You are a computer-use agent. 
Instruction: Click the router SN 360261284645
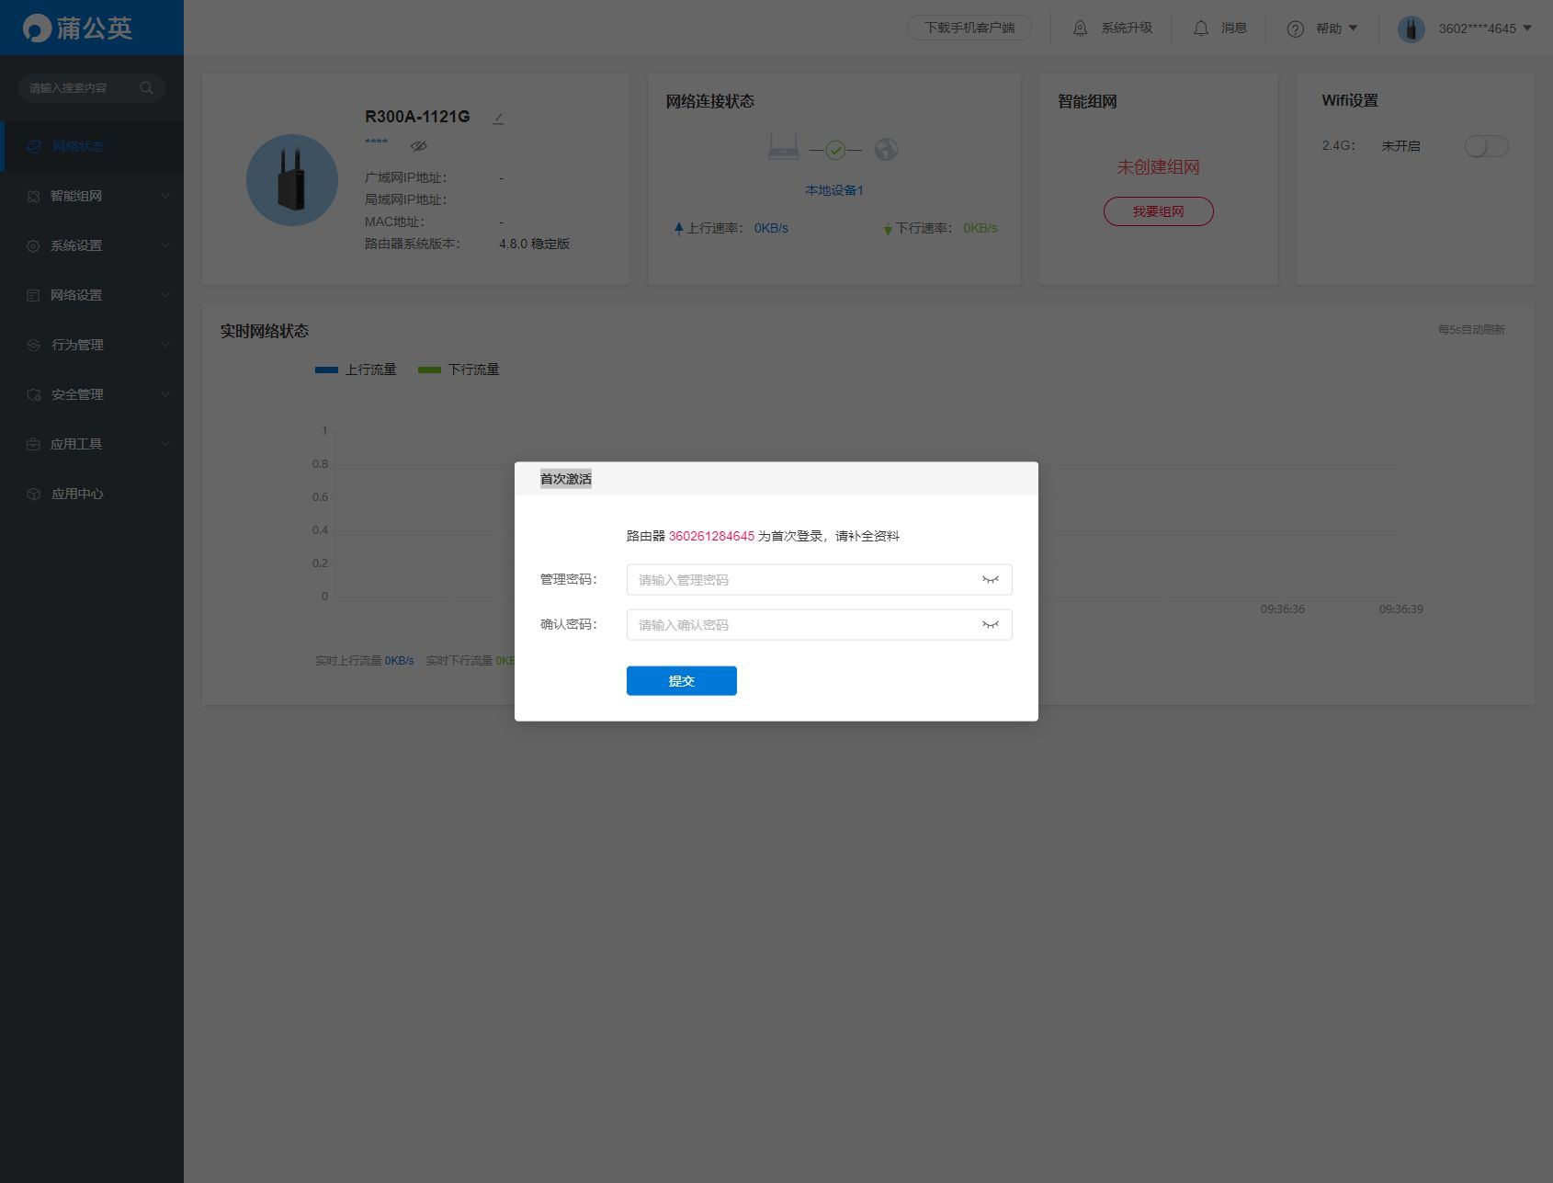point(711,536)
